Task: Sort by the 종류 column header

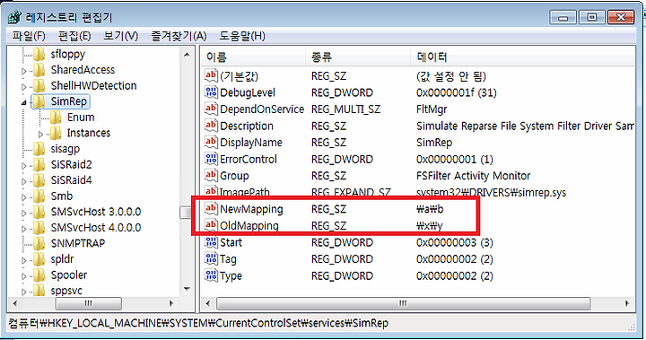Action: pyautogui.click(x=358, y=57)
